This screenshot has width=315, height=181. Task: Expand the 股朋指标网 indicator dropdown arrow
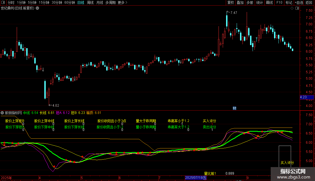point(2,113)
